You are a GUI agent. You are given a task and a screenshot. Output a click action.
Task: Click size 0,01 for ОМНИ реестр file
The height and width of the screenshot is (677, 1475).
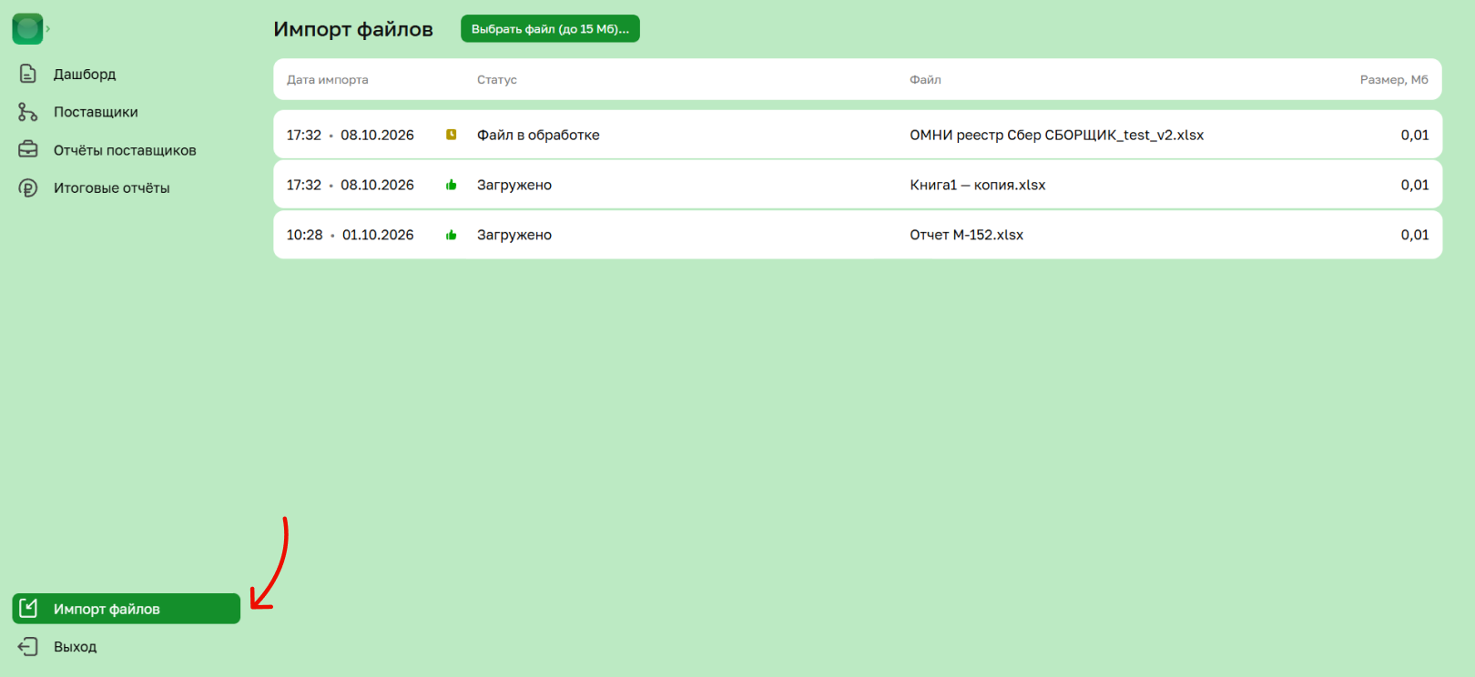1415,135
